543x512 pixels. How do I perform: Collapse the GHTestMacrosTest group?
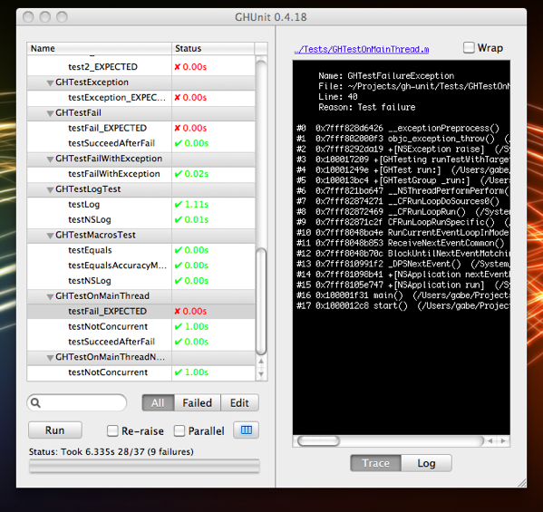(x=50, y=236)
